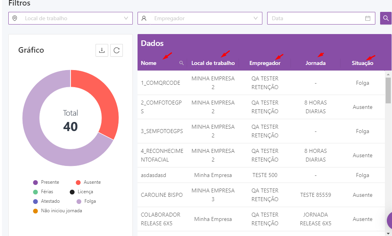Open the Data date picker field
The height and width of the screenshot is (236, 392).
click(317, 18)
